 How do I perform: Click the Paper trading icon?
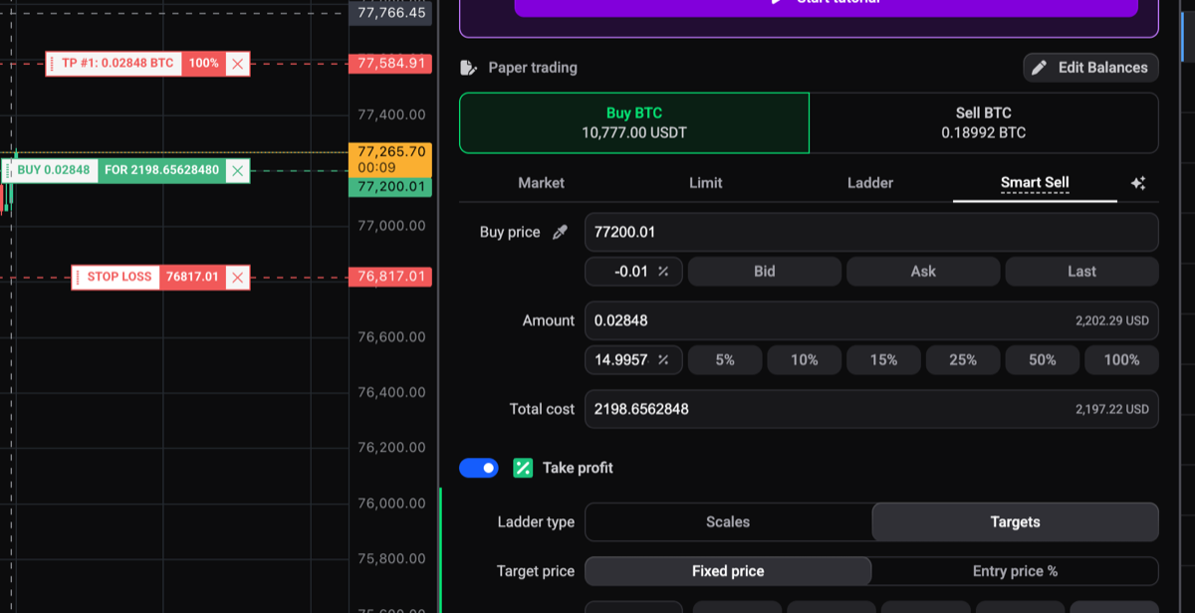[469, 68]
